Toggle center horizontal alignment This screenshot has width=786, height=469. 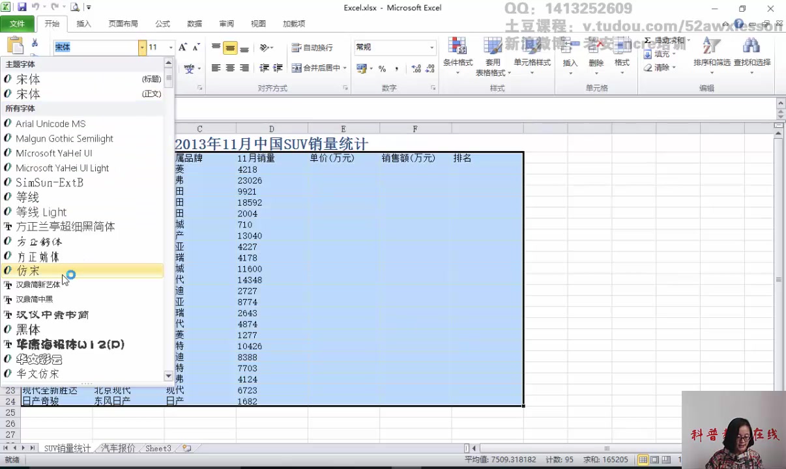click(229, 68)
